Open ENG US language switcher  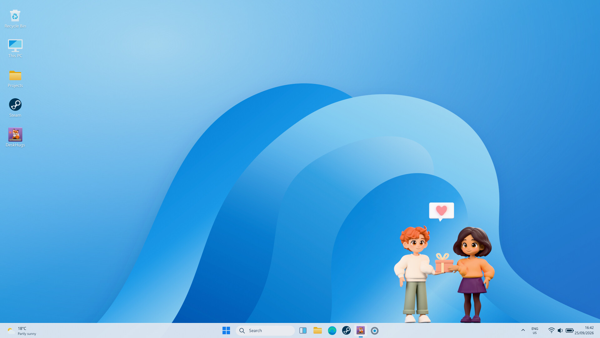tap(535, 330)
